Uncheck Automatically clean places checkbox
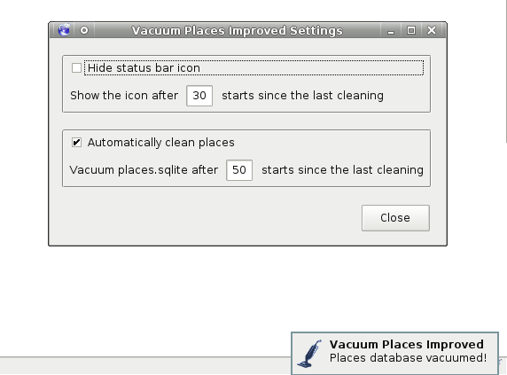Image resolution: width=507 pixels, height=375 pixels. click(76, 142)
